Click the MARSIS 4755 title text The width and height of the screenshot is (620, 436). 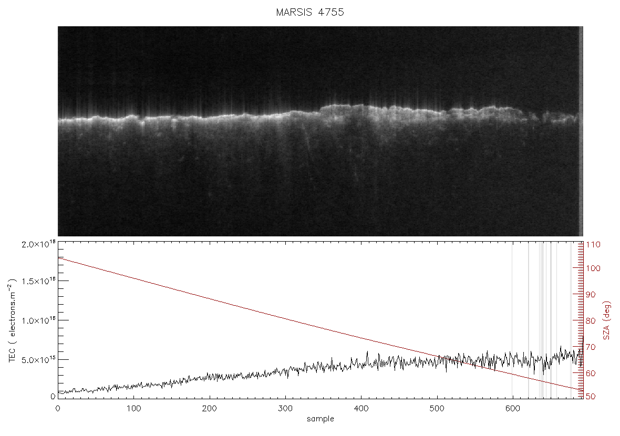(310, 12)
